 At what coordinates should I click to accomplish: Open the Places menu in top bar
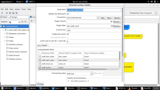[19, 2]
